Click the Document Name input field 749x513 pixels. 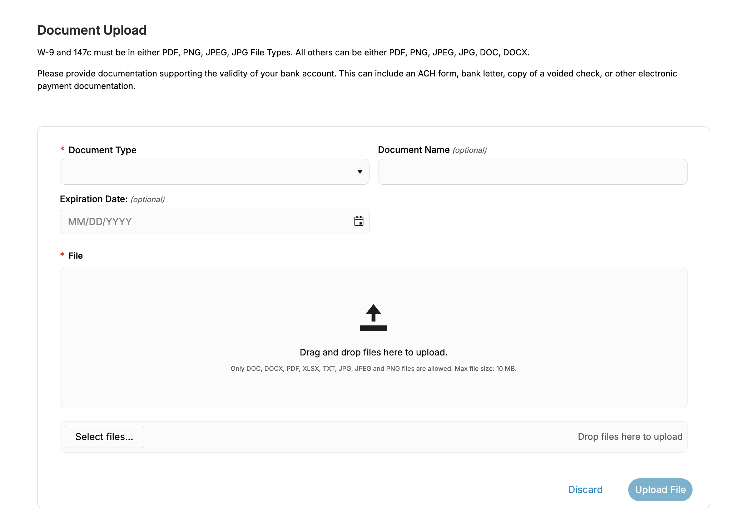[532, 172]
